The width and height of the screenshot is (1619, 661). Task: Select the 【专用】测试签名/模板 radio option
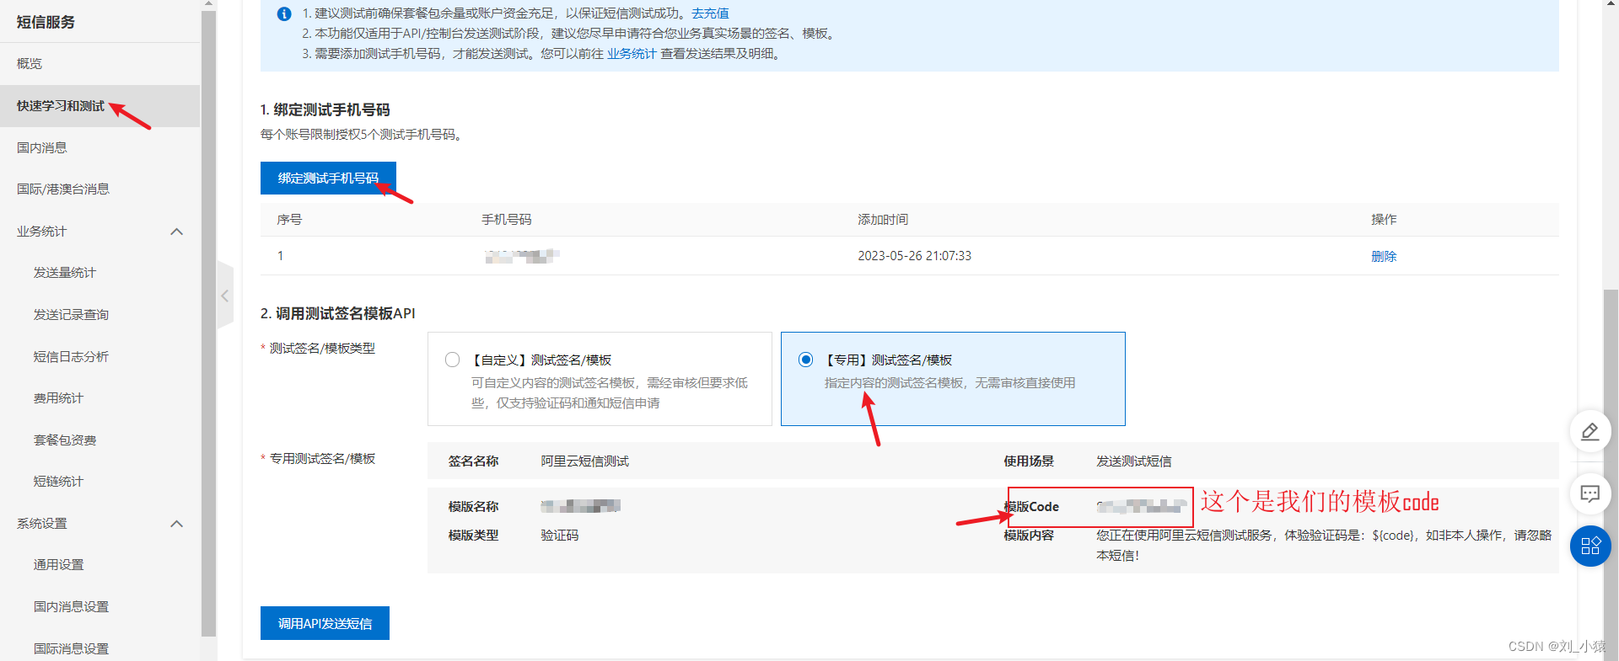coord(806,360)
